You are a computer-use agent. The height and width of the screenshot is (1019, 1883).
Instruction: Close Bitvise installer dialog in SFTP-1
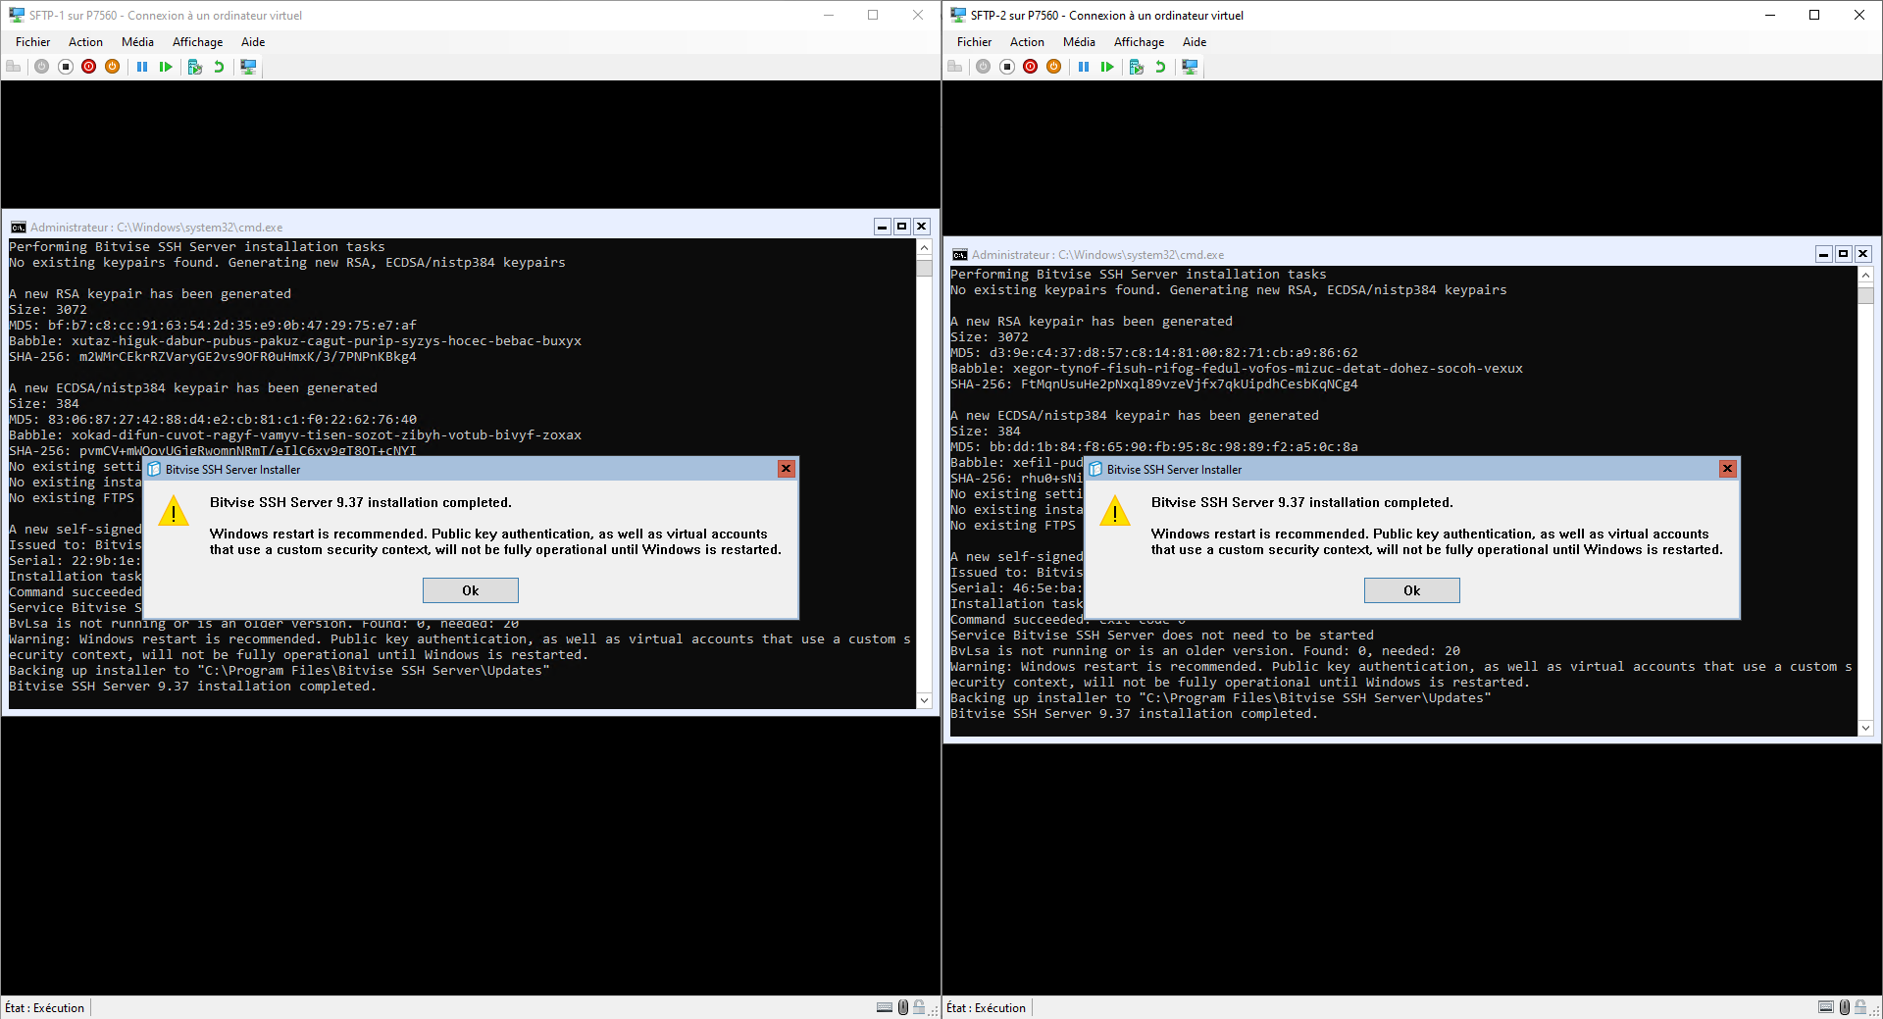[x=786, y=469]
